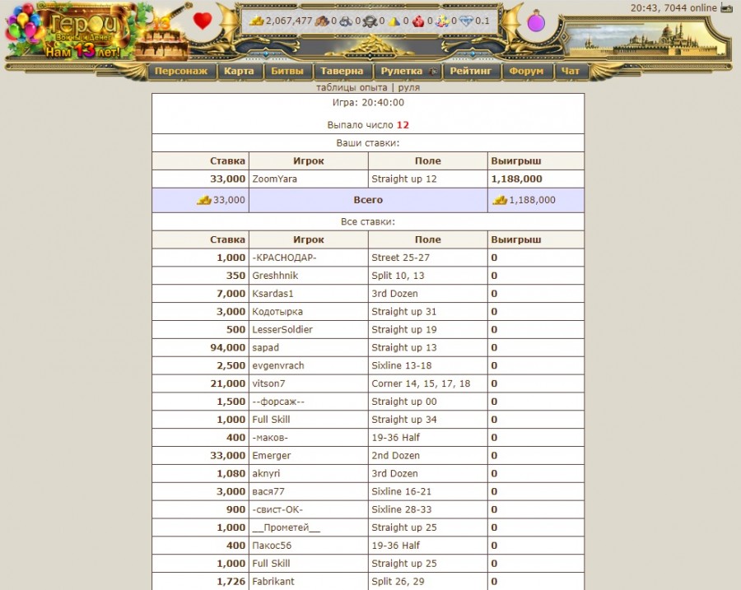
Task: Click the small icon beside online counter
Action: (726, 8)
